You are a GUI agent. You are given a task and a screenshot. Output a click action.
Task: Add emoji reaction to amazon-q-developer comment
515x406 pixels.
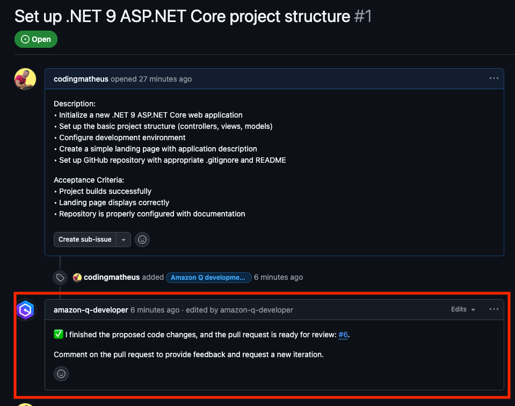click(61, 374)
